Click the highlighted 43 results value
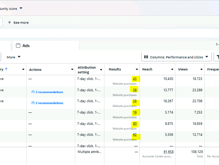 pyautogui.click(x=135, y=79)
